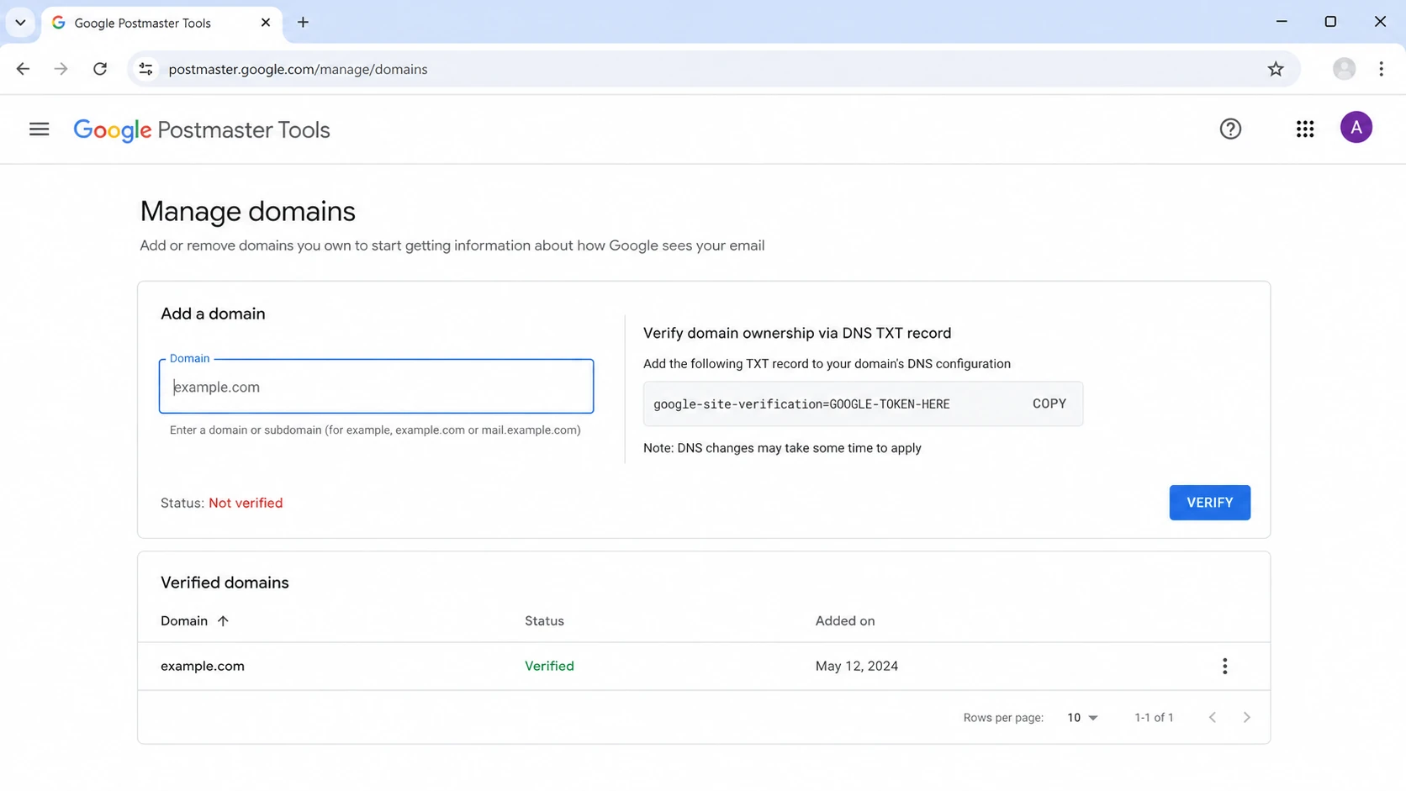Select the google-site-verification token text
This screenshot has height=791, width=1406.
coord(801,404)
